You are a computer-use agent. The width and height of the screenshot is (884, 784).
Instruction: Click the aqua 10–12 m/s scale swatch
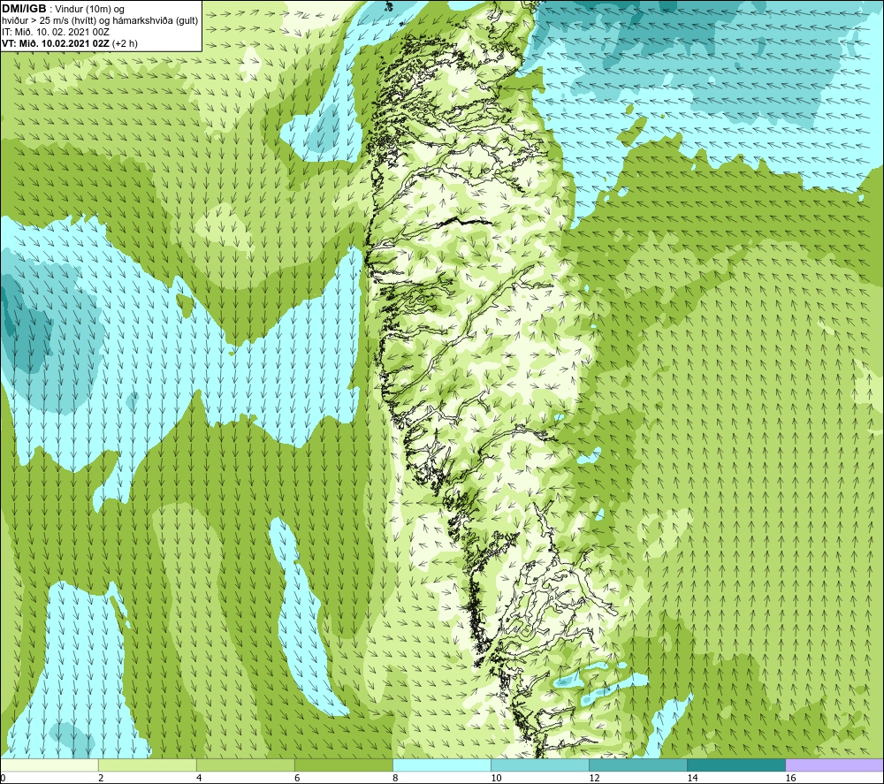539,765
